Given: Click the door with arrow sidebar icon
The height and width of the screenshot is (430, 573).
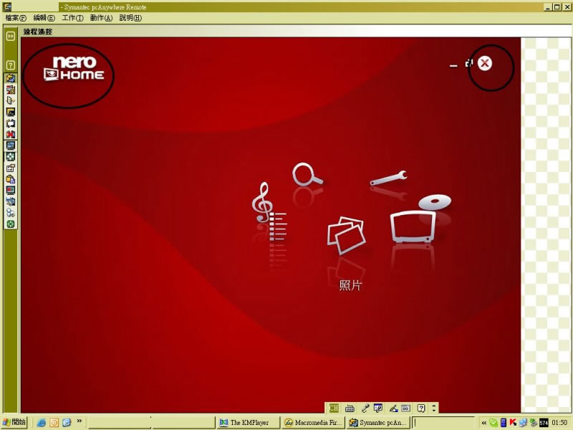Looking at the screenshot, I should pyautogui.click(x=11, y=100).
